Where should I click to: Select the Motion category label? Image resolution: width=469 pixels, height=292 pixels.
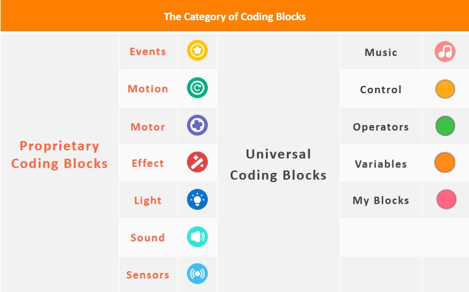(x=148, y=89)
